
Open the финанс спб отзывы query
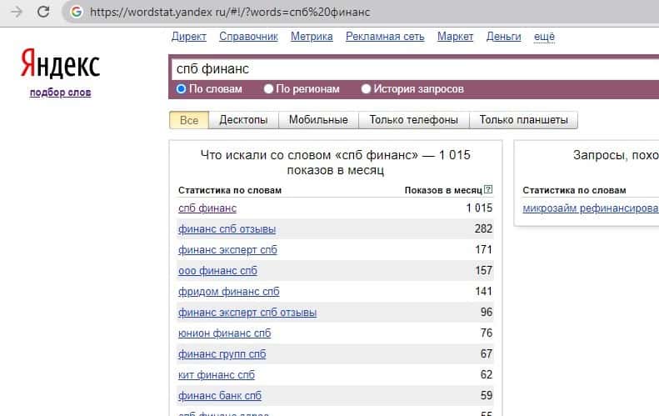pos(227,229)
